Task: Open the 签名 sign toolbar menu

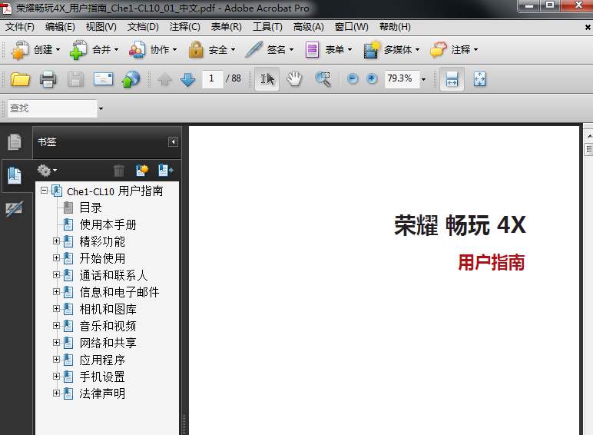Action: (270, 49)
